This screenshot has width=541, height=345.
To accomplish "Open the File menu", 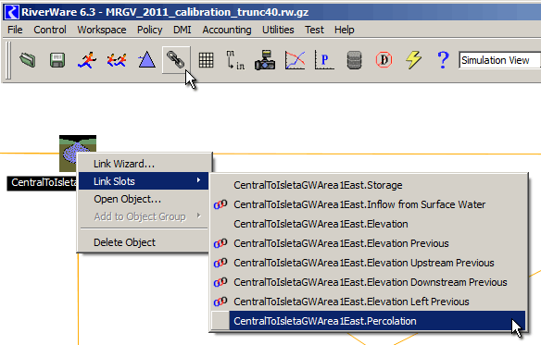I will (x=15, y=30).
